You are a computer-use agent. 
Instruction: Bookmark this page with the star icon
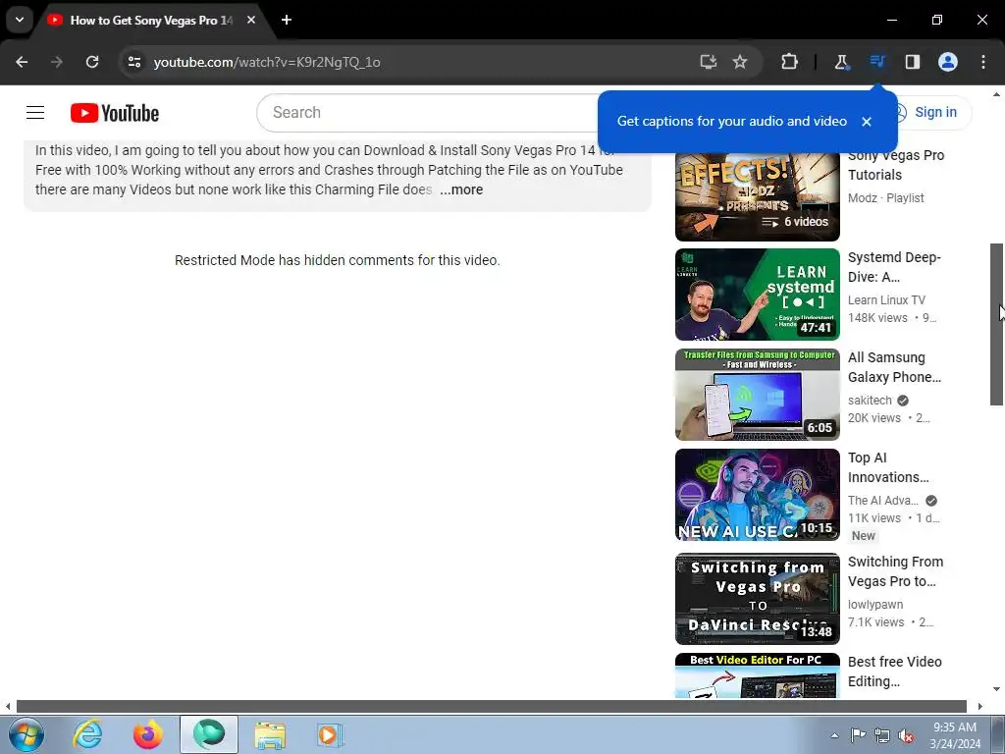[740, 62]
